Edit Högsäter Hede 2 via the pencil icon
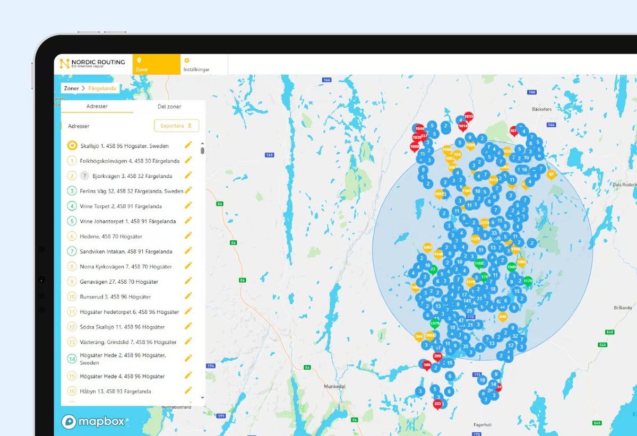637x436 pixels. (x=188, y=359)
